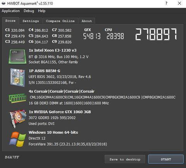Click the C6 value 304.117
The height and width of the screenshot is (168, 186).
[41, 42]
